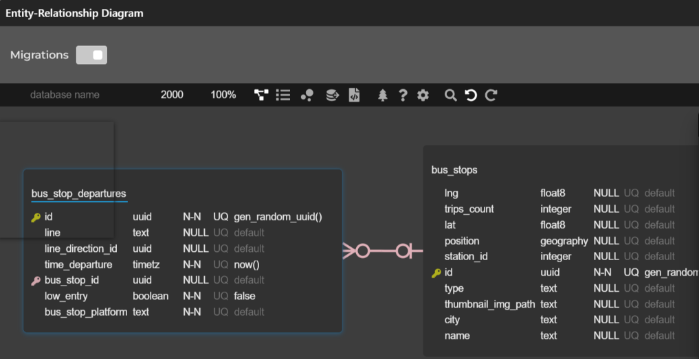Viewport: 699px width, 359px height.
Task: Toggle the Migrations switch
Action: [91, 55]
